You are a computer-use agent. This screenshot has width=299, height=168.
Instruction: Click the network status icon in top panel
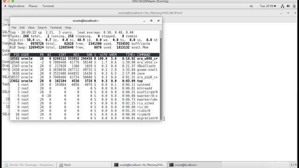282,6
